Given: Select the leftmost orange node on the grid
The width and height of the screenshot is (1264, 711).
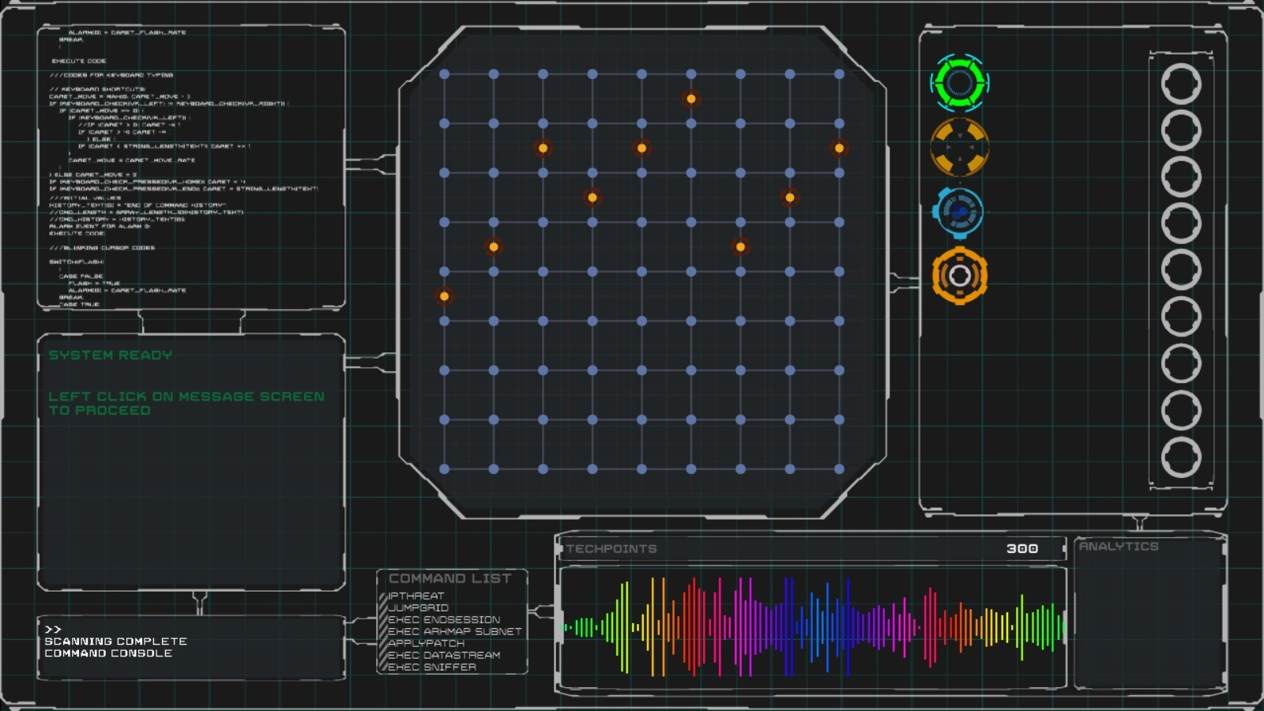Looking at the screenshot, I should coord(444,296).
